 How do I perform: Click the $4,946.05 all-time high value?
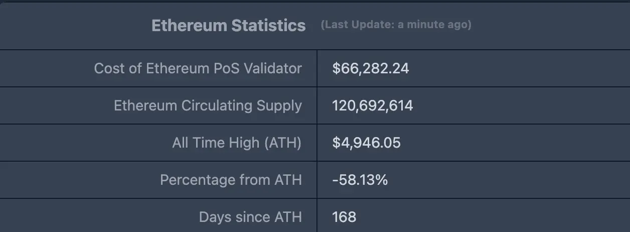point(366,143)
